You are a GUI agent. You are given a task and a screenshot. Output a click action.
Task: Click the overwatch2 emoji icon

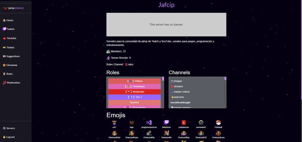[201, 123]
